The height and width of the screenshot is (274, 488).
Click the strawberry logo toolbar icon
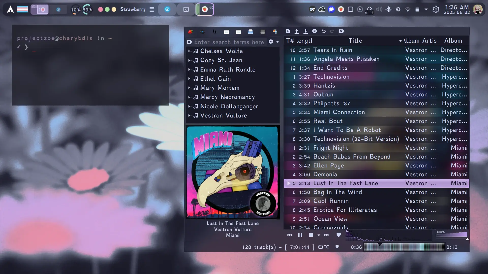point(190,32)
